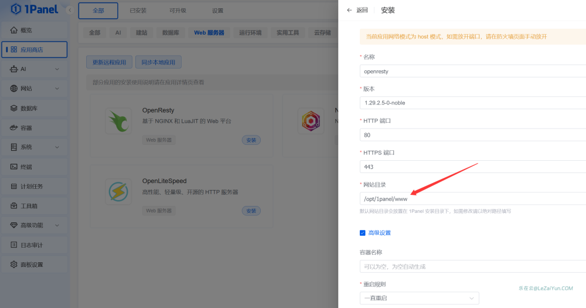Open 概览 in the sidebar

[x=35, y=30]
